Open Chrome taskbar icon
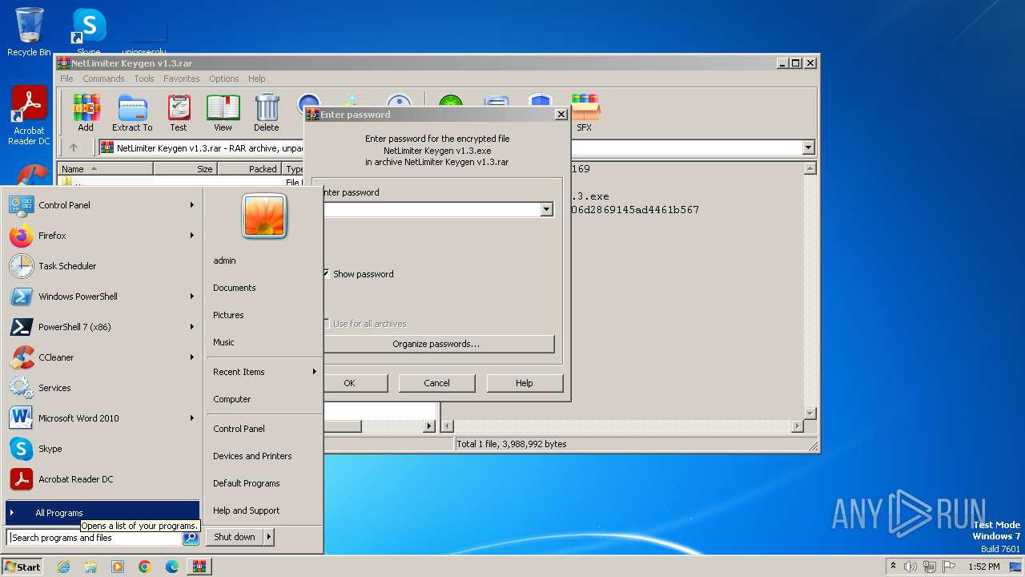Image resolution: width=1025 pixels, height=577 pixels. (x=145, y=567)
